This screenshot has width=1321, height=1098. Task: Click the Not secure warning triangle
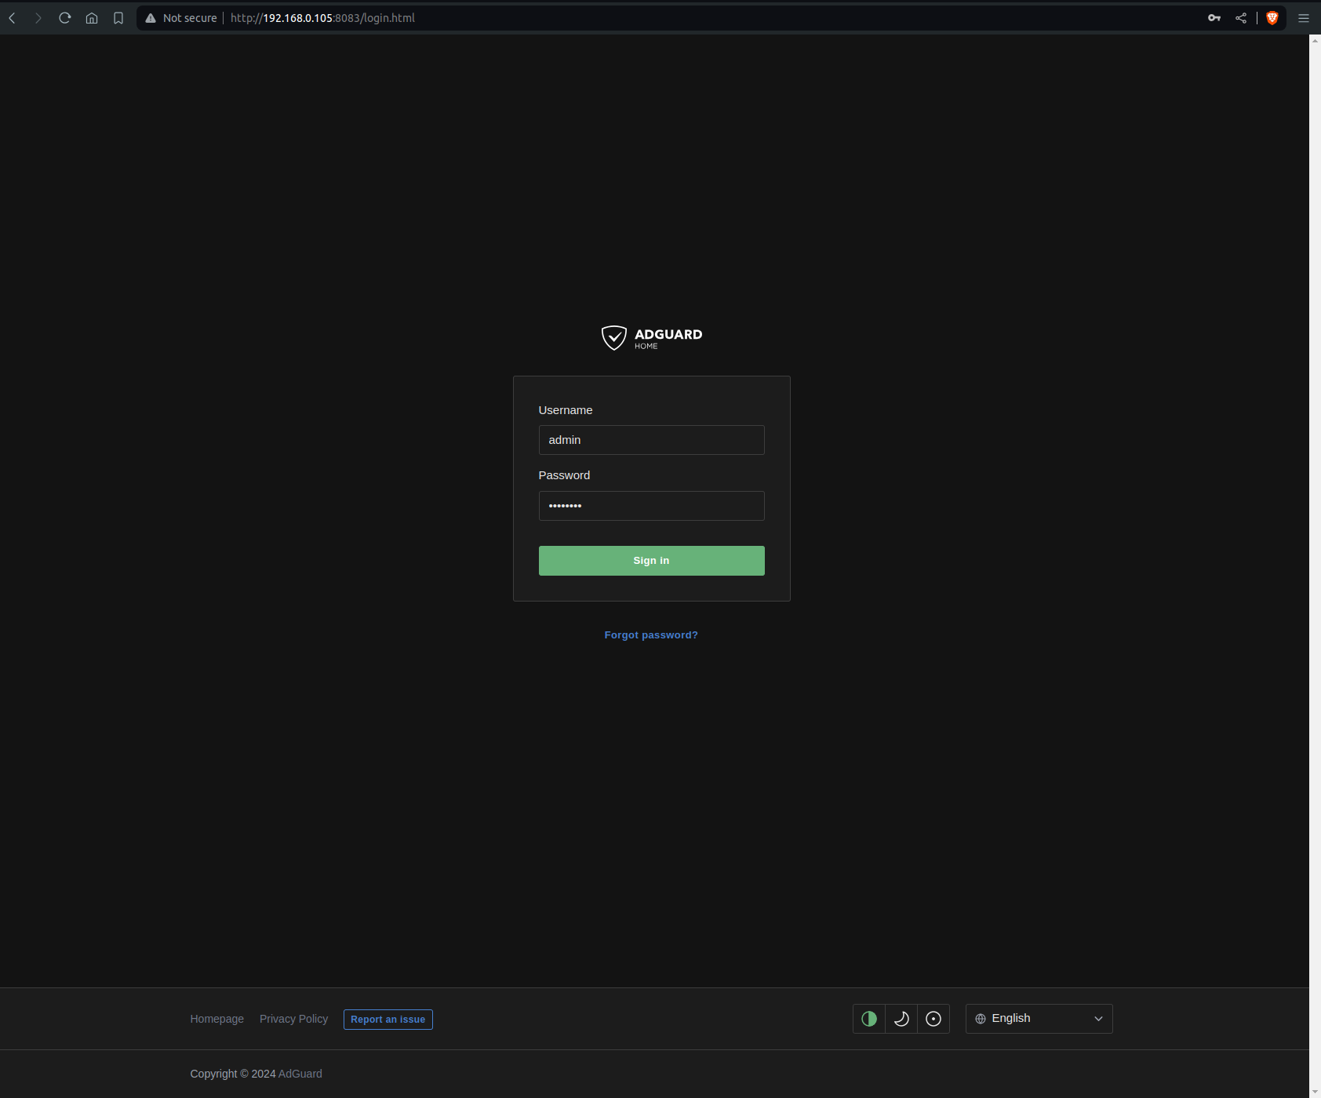[151, 18]
